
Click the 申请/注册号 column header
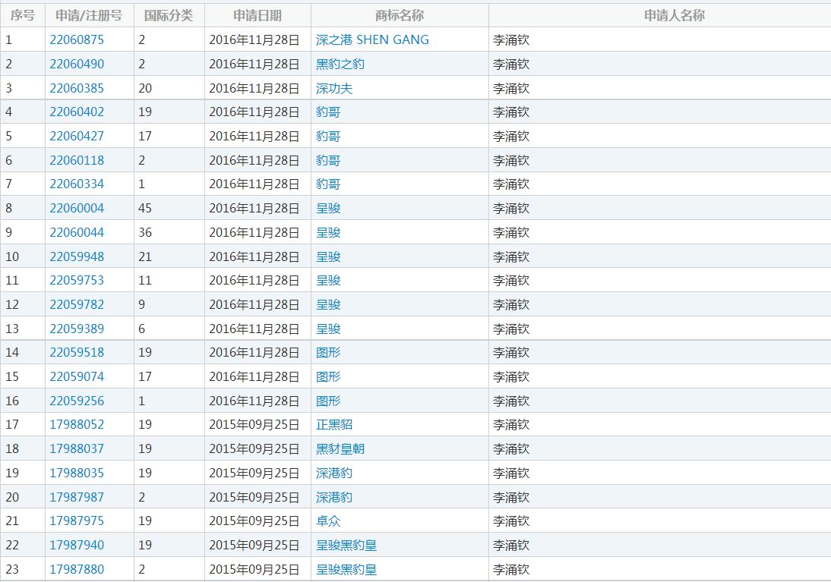(x=89, y=15)
